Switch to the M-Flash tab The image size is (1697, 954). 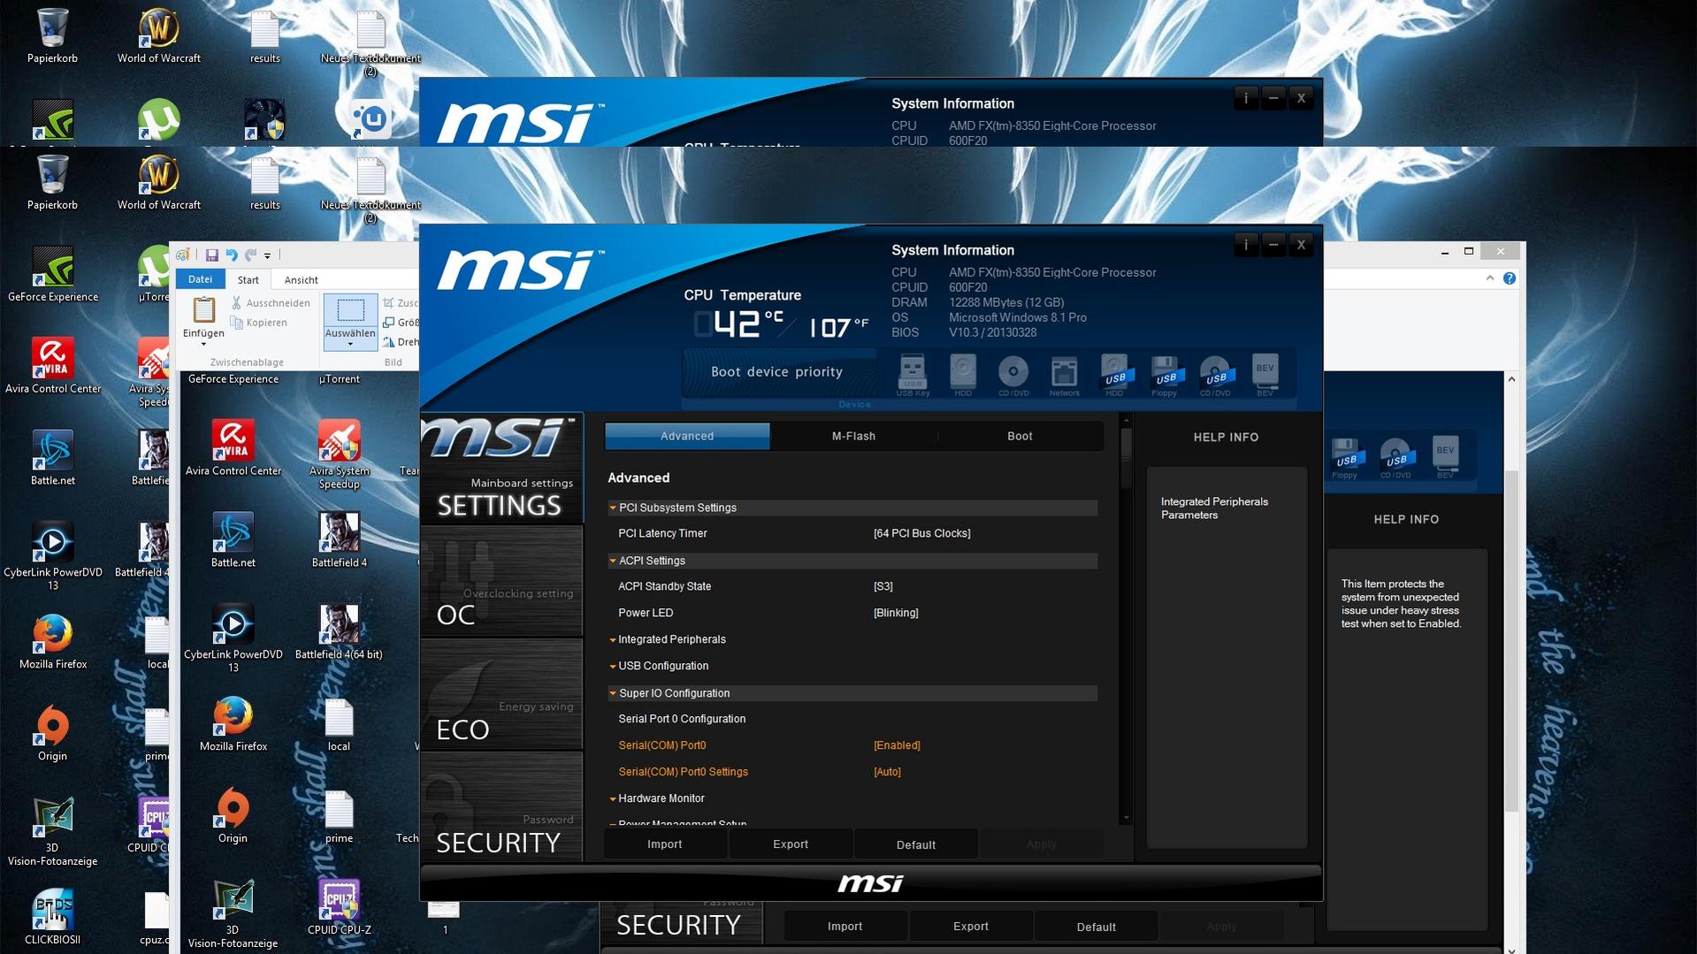coord(853,437)
